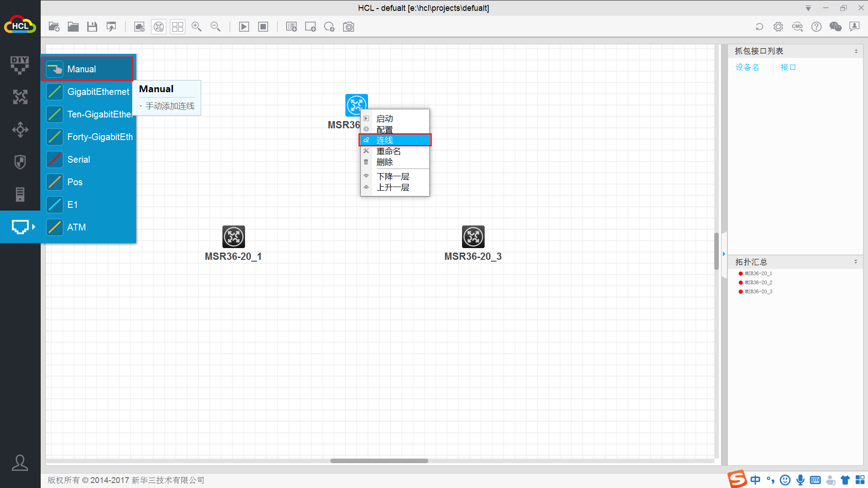
Task: Open the CMD command line icon
Action: click(x=797, y=27)
